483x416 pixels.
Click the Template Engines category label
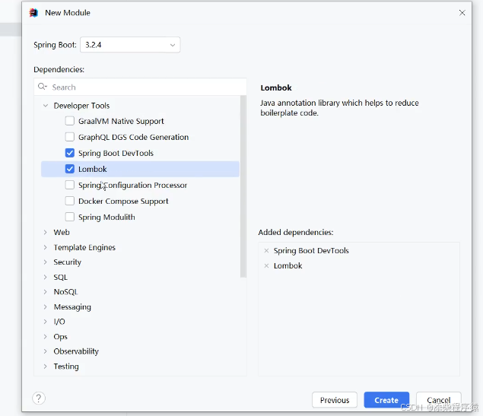[84, 248]
